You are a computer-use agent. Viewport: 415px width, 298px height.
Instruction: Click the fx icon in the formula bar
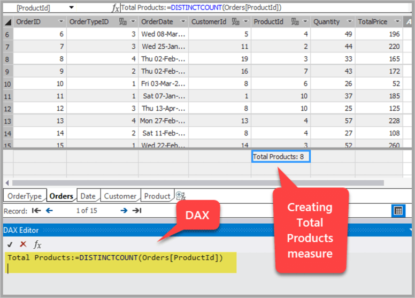[116, 8]
